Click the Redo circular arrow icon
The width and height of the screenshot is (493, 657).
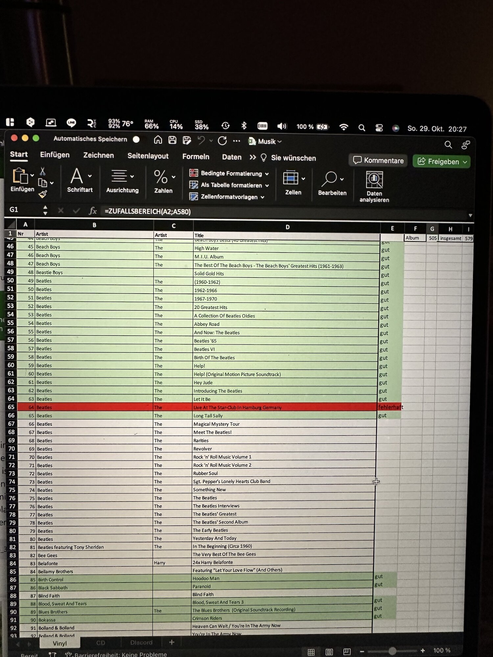point(222,141)
